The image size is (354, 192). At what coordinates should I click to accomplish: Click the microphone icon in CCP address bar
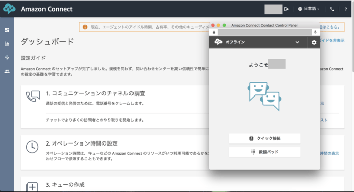tap(315, 32)
